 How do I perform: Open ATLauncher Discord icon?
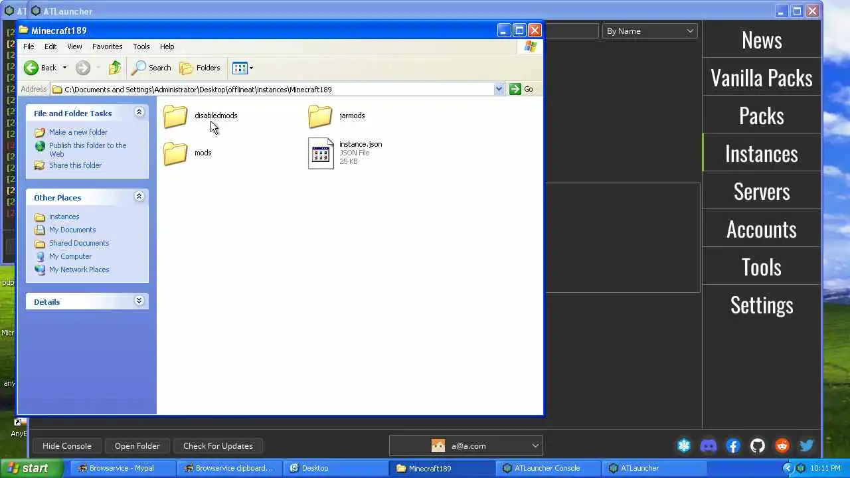coord(709,445)
